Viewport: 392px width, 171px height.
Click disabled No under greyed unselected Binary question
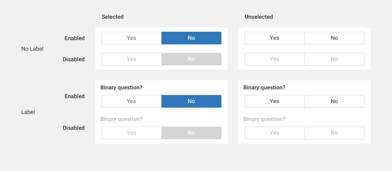point(334,133)
